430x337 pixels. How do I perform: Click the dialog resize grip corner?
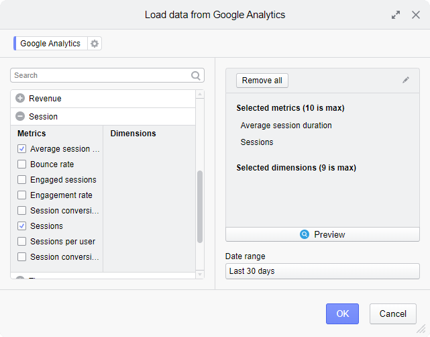click(x=421, y=328)
